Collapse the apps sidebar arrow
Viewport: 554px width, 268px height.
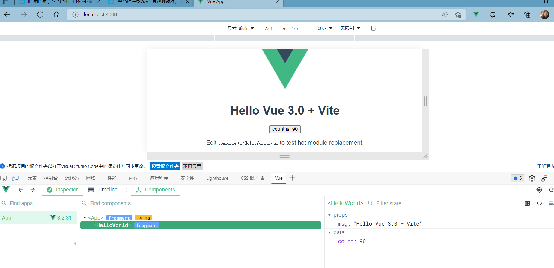click(x=75, y=243)
